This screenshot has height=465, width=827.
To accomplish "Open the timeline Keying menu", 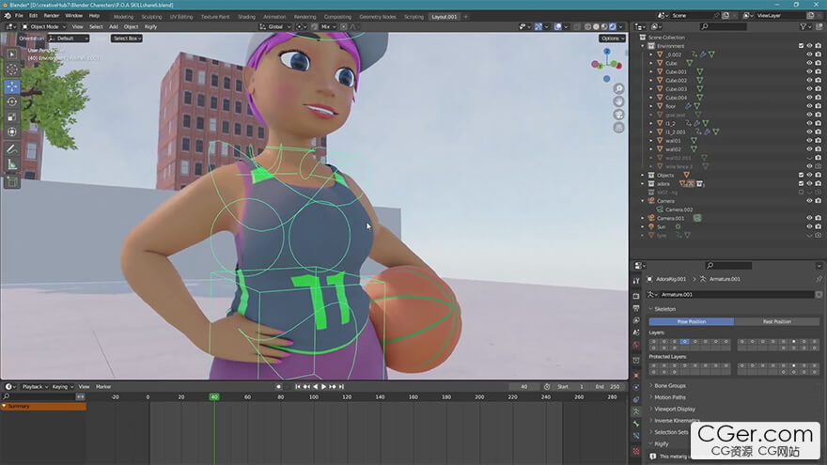I will click(62, 387).
